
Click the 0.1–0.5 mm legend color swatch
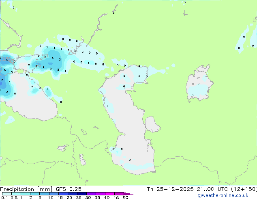point(7,194)
